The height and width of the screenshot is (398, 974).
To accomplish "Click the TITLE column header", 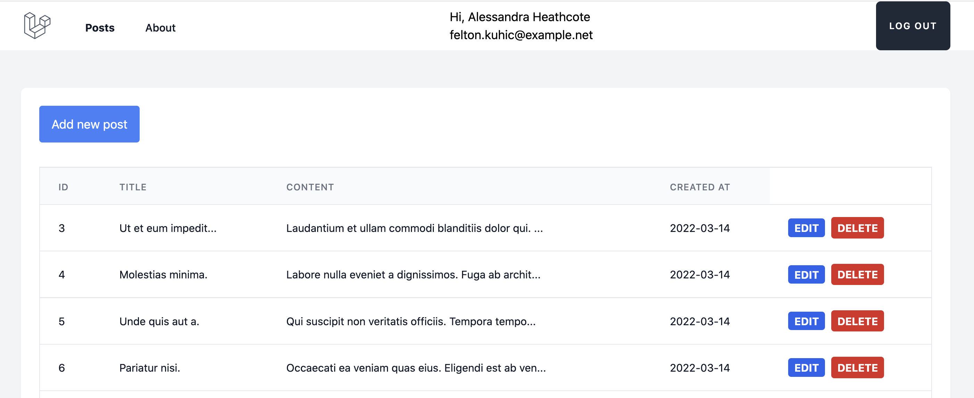I will point(133,187).
